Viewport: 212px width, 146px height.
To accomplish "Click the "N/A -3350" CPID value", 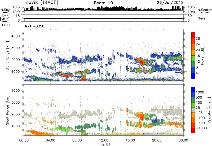I will (35, 26).
